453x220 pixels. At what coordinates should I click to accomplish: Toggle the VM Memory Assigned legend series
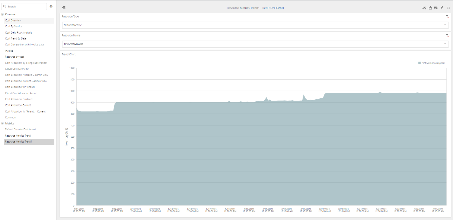tap(431, 63)
